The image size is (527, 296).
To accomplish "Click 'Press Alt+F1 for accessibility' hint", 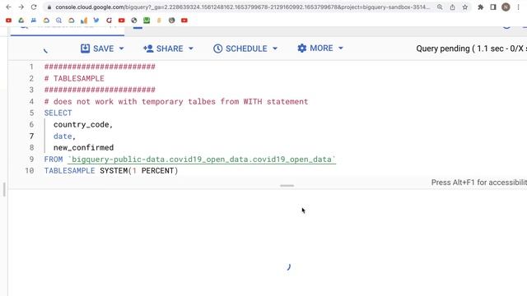I will (479, 183).
